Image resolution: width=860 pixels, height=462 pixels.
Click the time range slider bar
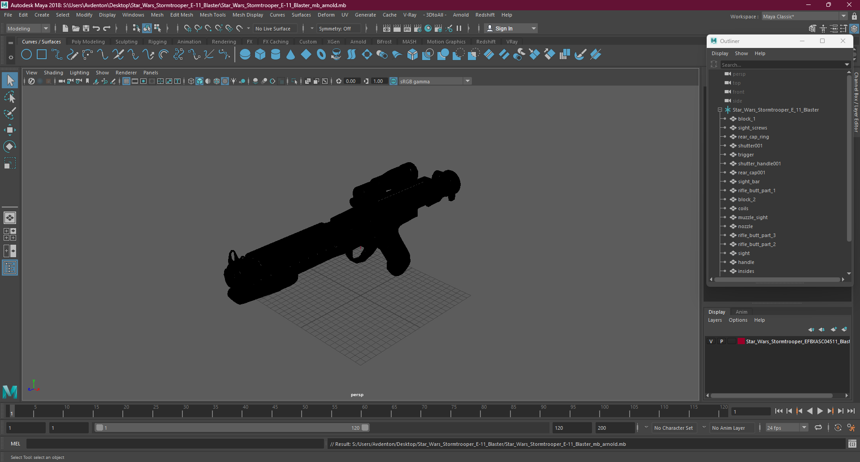tap(232, 427)
